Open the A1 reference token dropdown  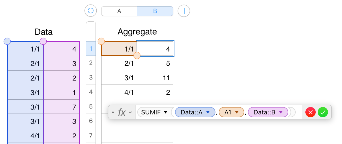[x=237, y=112]
